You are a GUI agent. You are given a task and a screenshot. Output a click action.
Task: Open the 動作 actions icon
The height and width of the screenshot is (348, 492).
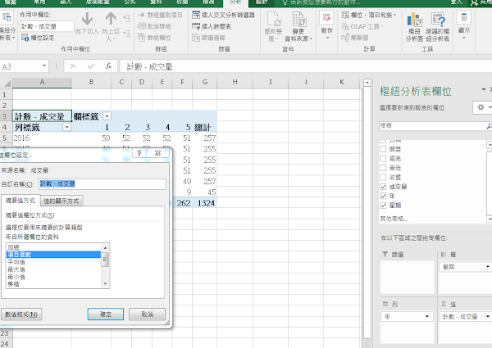click(326, 18)
